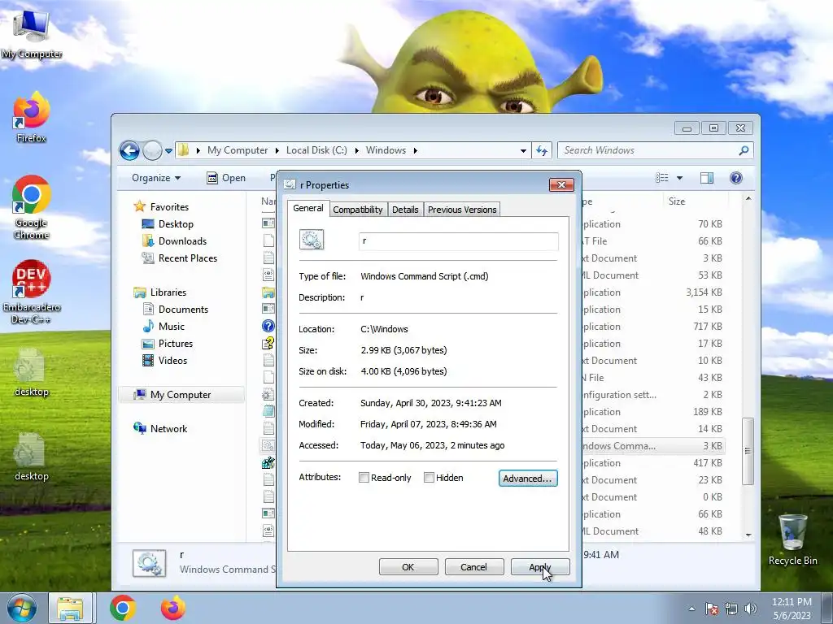Enable the Read-only checkbox
The height and width of the screenshot is (624, 833).
tap(364, 478)
